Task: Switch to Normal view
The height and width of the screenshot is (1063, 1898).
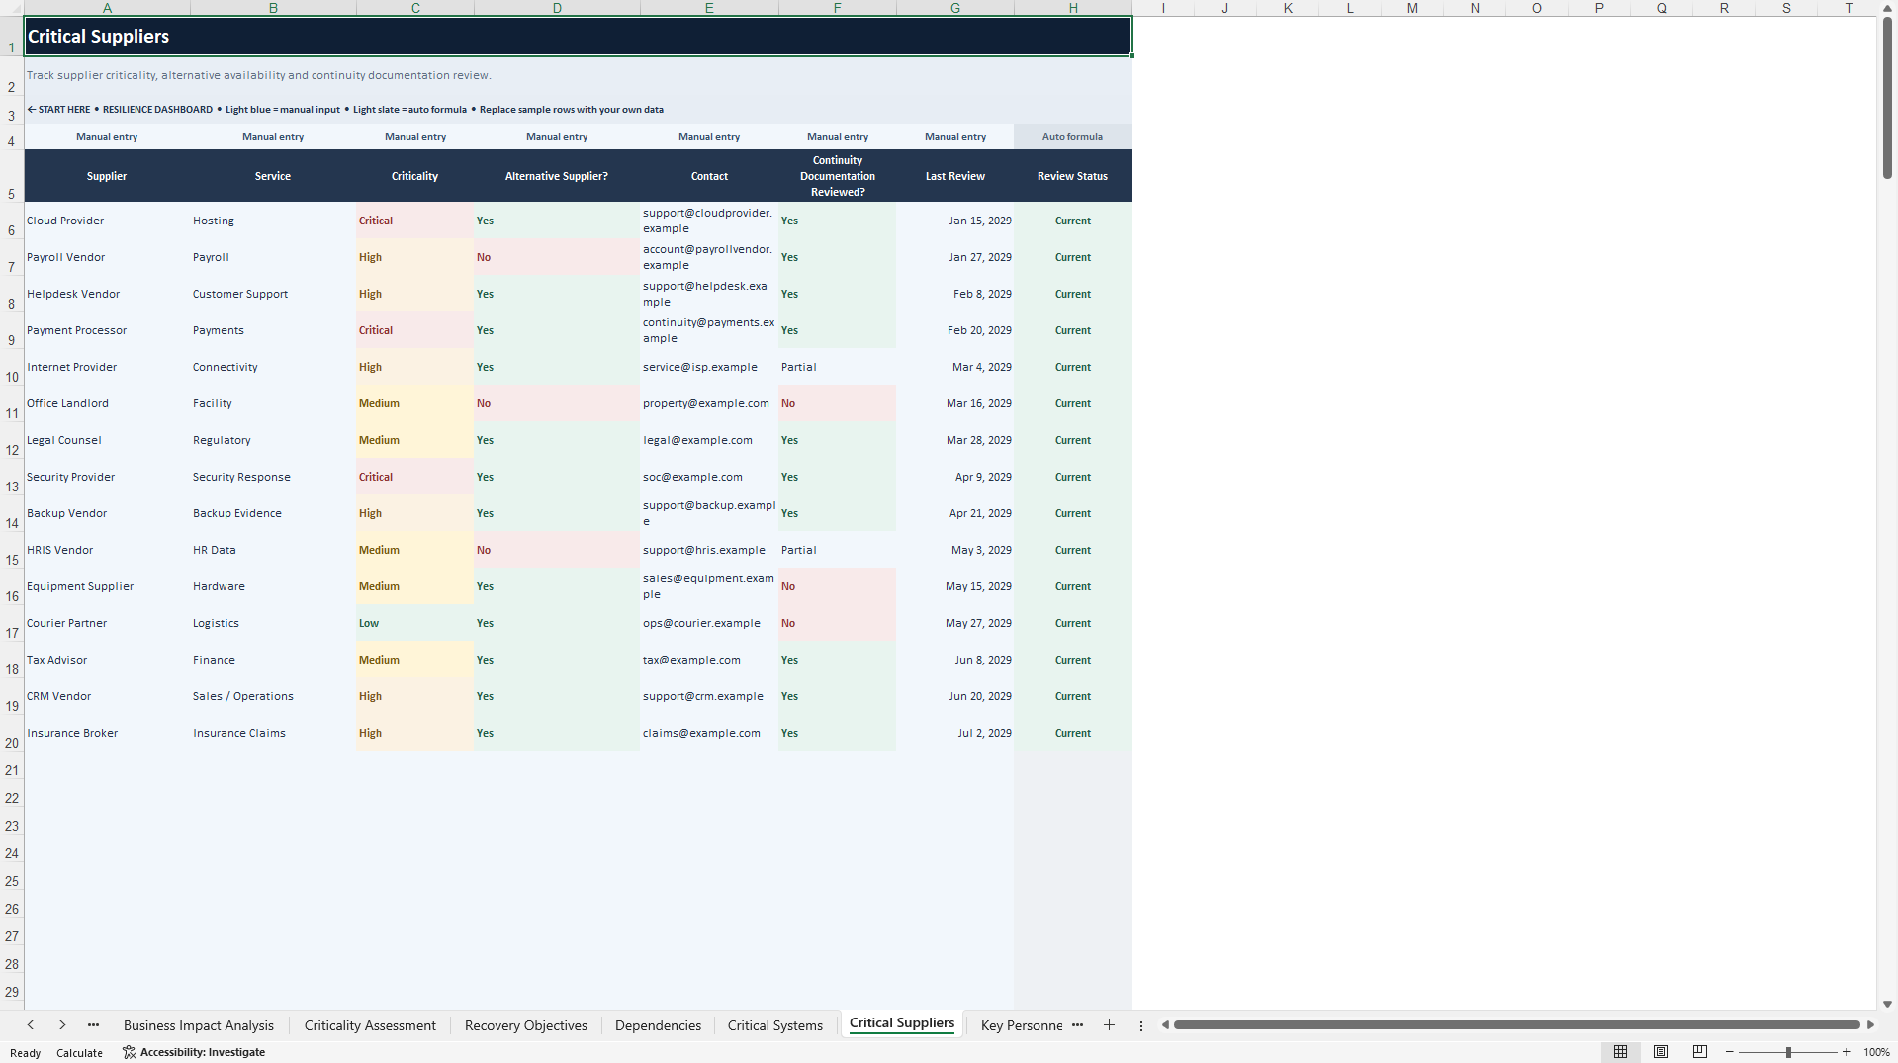Action: click(1620, 1052)
